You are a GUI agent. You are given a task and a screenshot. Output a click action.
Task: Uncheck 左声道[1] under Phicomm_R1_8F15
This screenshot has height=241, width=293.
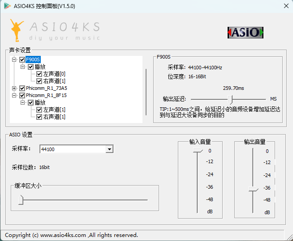tap(39, 110)
